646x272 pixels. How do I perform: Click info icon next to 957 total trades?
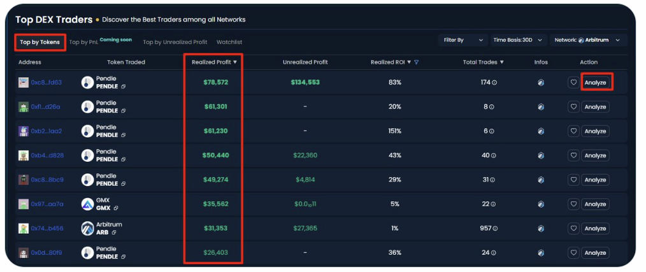(x=494, y=229)
